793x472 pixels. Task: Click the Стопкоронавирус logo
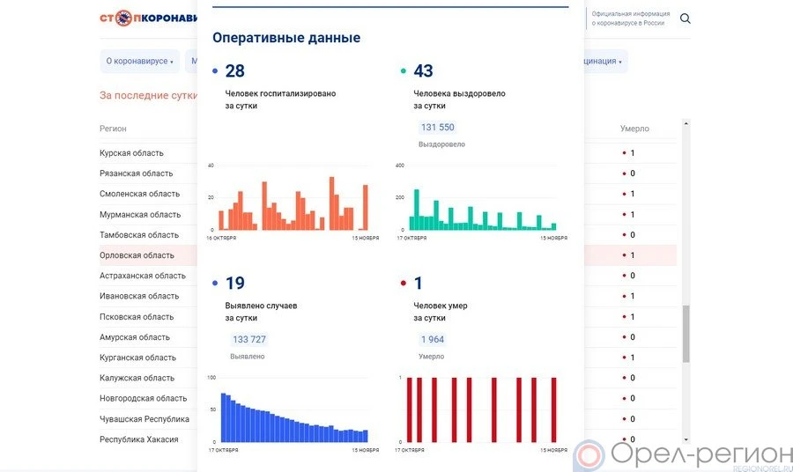click(148, 18)
